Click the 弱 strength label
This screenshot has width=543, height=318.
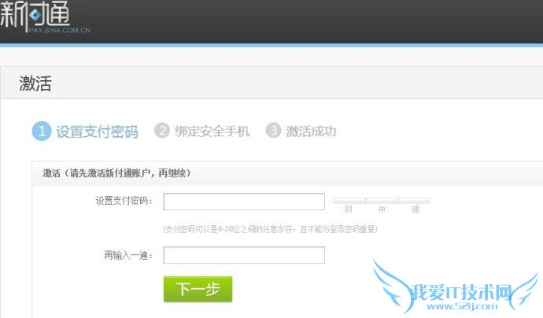click(x=349, y=209)
